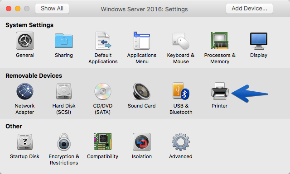Click the Show All button

tap(52, 9)
